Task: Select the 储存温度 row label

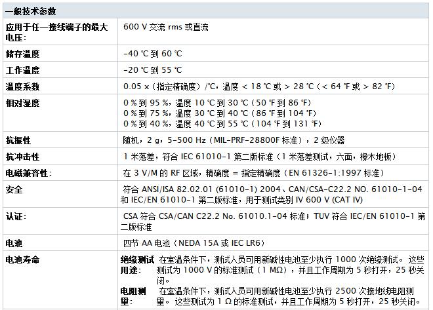Action: pyautogui.click(x=22, y=55)
